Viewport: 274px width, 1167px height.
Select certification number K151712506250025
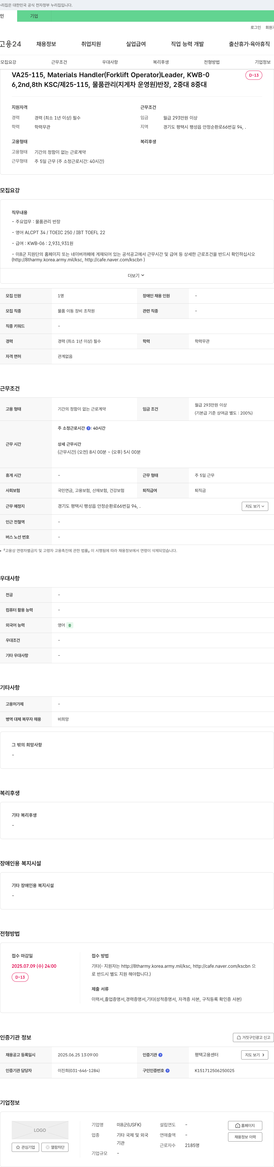pos(214,1070)
